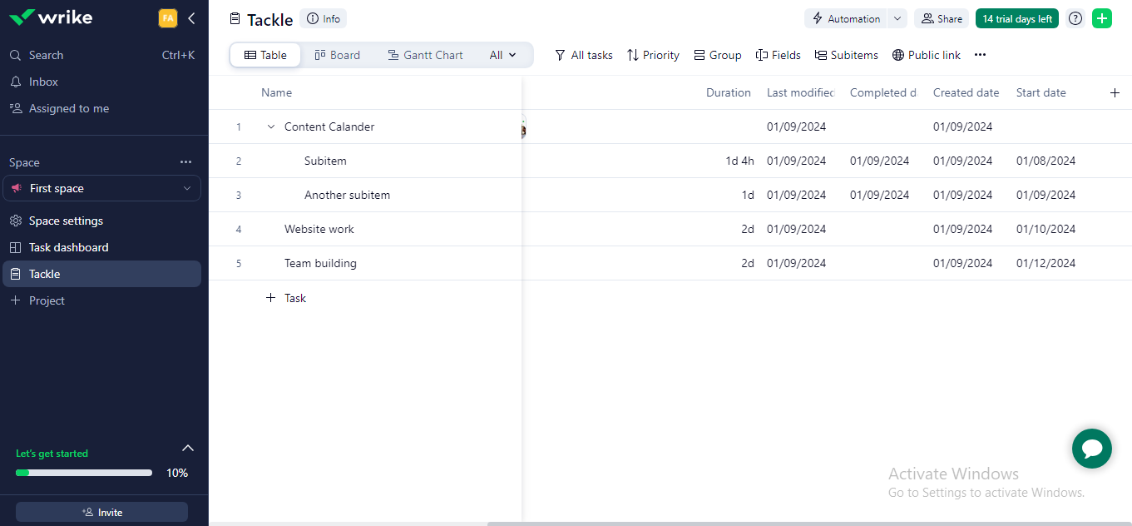This screenshot has width=1132, height=526.
Task: Open the First space dropdown
Action: click(x=188, y=188)
